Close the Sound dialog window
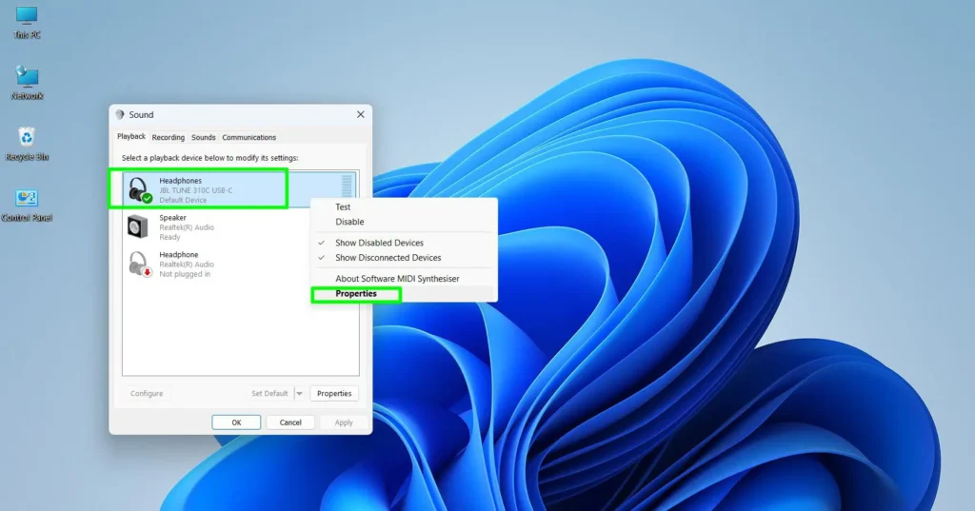The height and width of the screenshot is (511, 975). click(x=361, y=114)
